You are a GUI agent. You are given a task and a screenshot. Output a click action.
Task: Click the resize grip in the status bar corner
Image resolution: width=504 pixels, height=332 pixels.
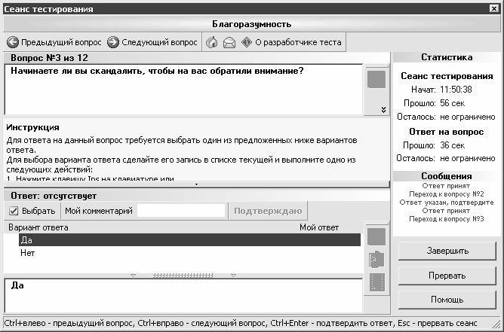point(496,324)
